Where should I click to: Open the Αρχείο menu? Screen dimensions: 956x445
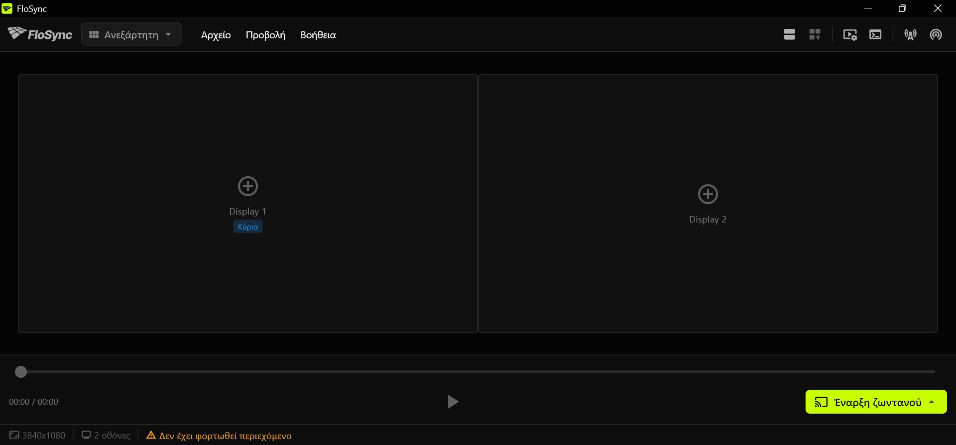[x=216, y=35]
